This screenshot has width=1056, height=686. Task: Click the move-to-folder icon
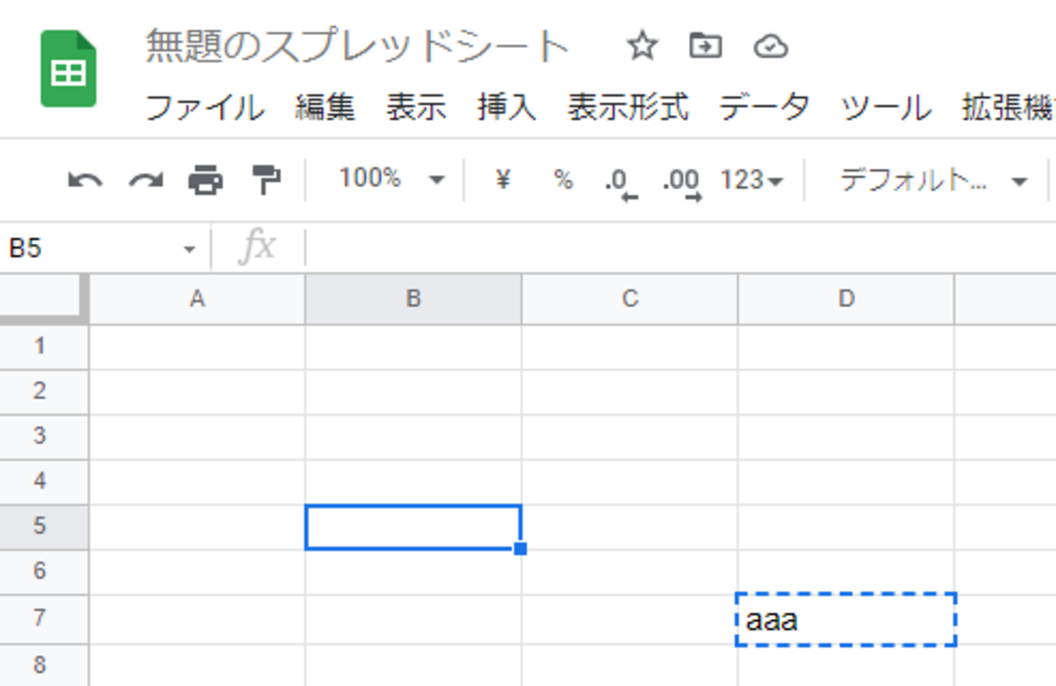(x=705, y=47)
